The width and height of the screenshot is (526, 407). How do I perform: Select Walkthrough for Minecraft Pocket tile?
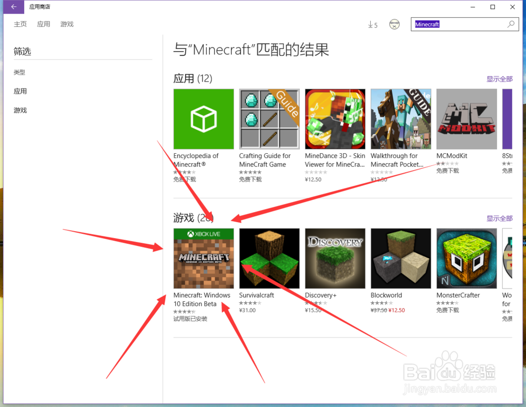click(x=401, y=118)
